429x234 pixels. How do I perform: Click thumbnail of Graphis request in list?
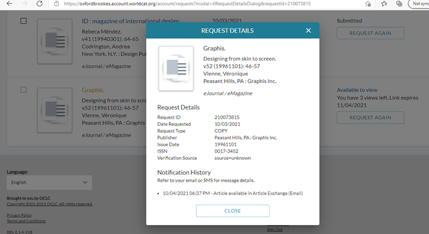tap(55, 110)
